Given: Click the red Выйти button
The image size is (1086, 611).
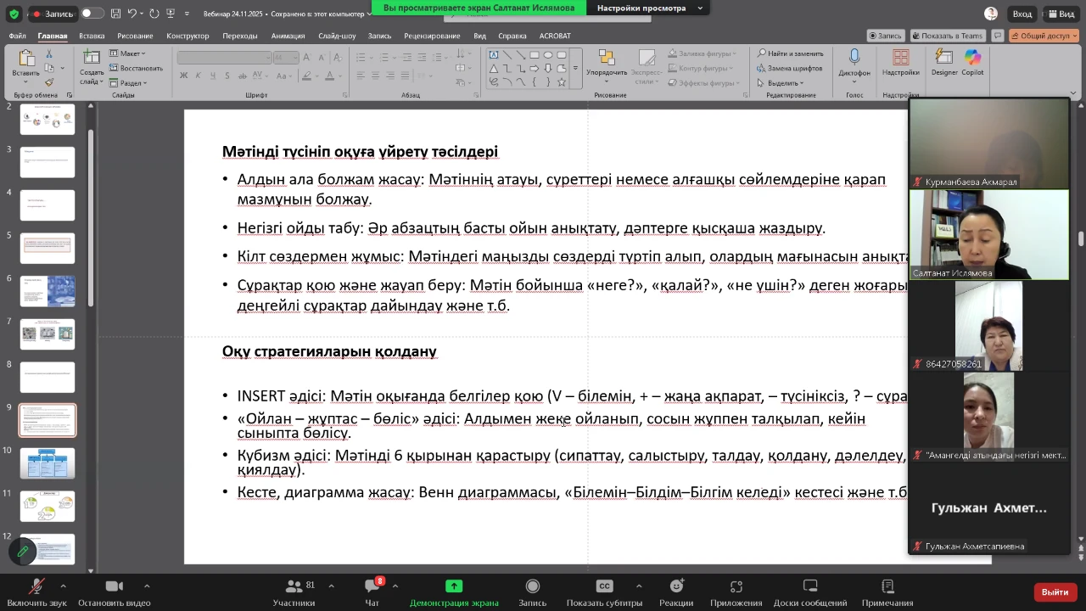Looking at the screenshot, I should [1055, 591].
